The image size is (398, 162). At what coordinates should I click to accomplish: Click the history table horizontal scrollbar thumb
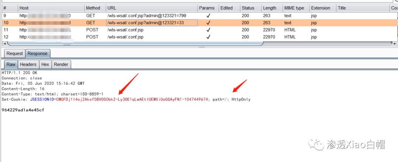pyautogui.click(x=135, y=43)
